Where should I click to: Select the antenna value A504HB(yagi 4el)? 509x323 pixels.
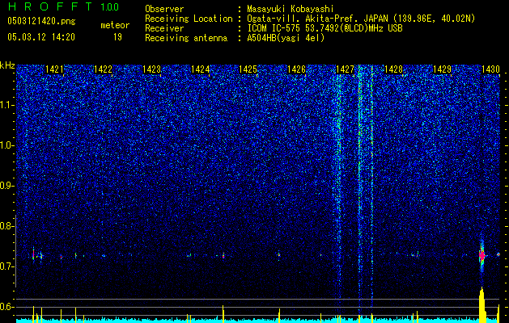[x=286, y=38]
